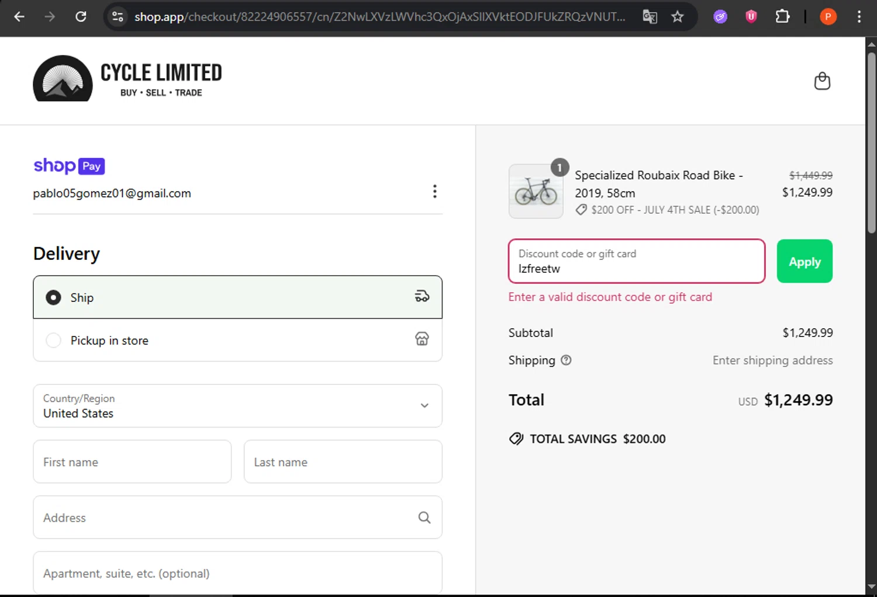Reload the checkout page
This screenshot has height=597, width=877.
[x=81, y=17]
